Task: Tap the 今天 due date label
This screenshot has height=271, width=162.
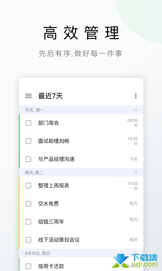Action: [x=134, y=159]
